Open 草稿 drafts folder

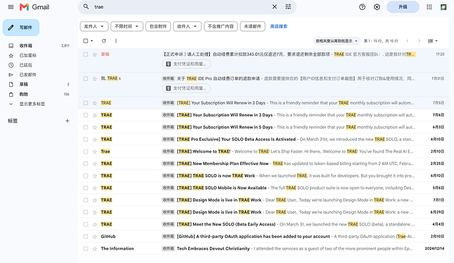(x=39, y=84)
